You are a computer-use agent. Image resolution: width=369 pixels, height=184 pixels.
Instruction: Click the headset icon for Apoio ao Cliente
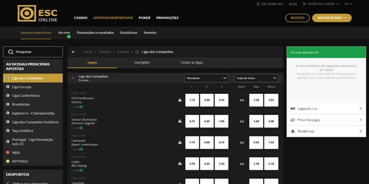304,4
